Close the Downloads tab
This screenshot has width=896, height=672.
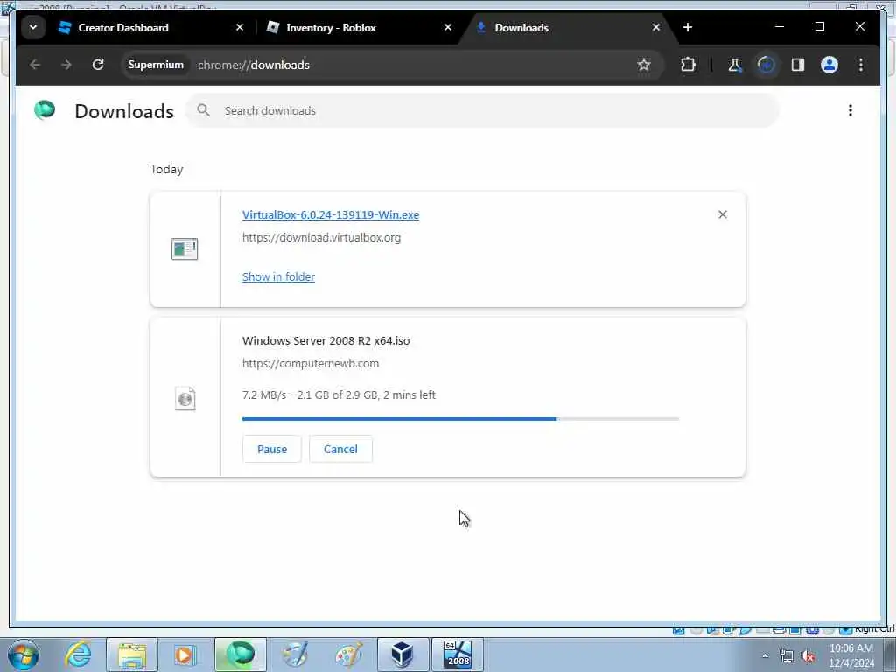pyautogui.click(x=656, y=27)
